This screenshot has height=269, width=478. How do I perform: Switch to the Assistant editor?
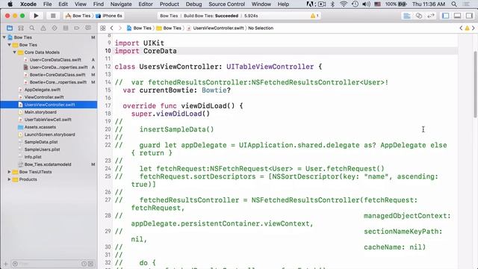[x=419, y=16]
